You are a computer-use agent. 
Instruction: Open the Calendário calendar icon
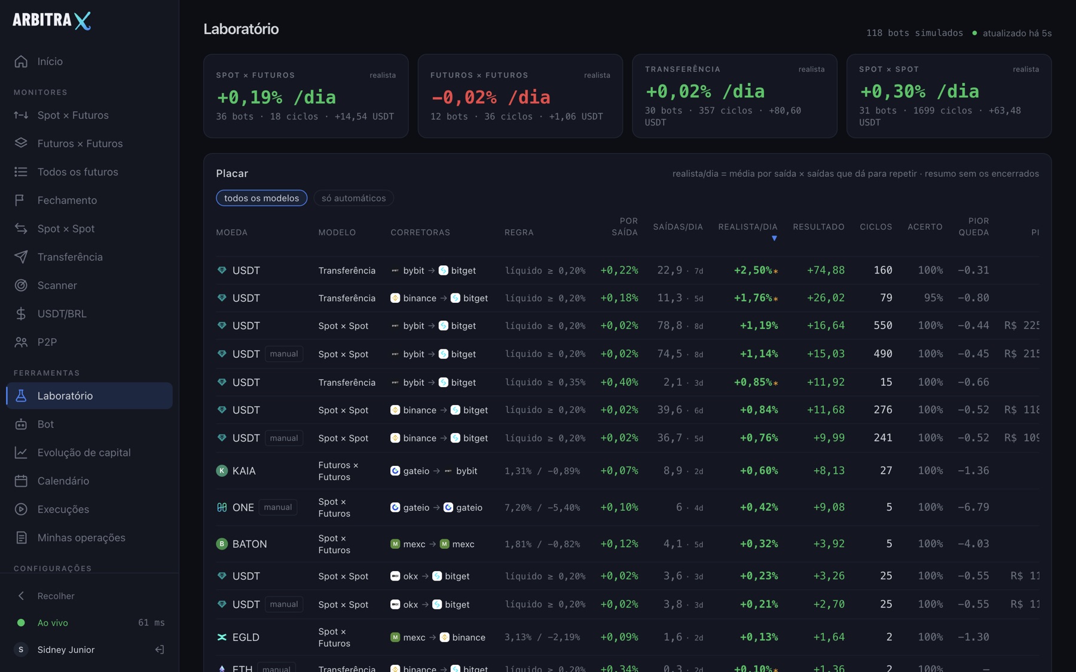coord(21,481)
